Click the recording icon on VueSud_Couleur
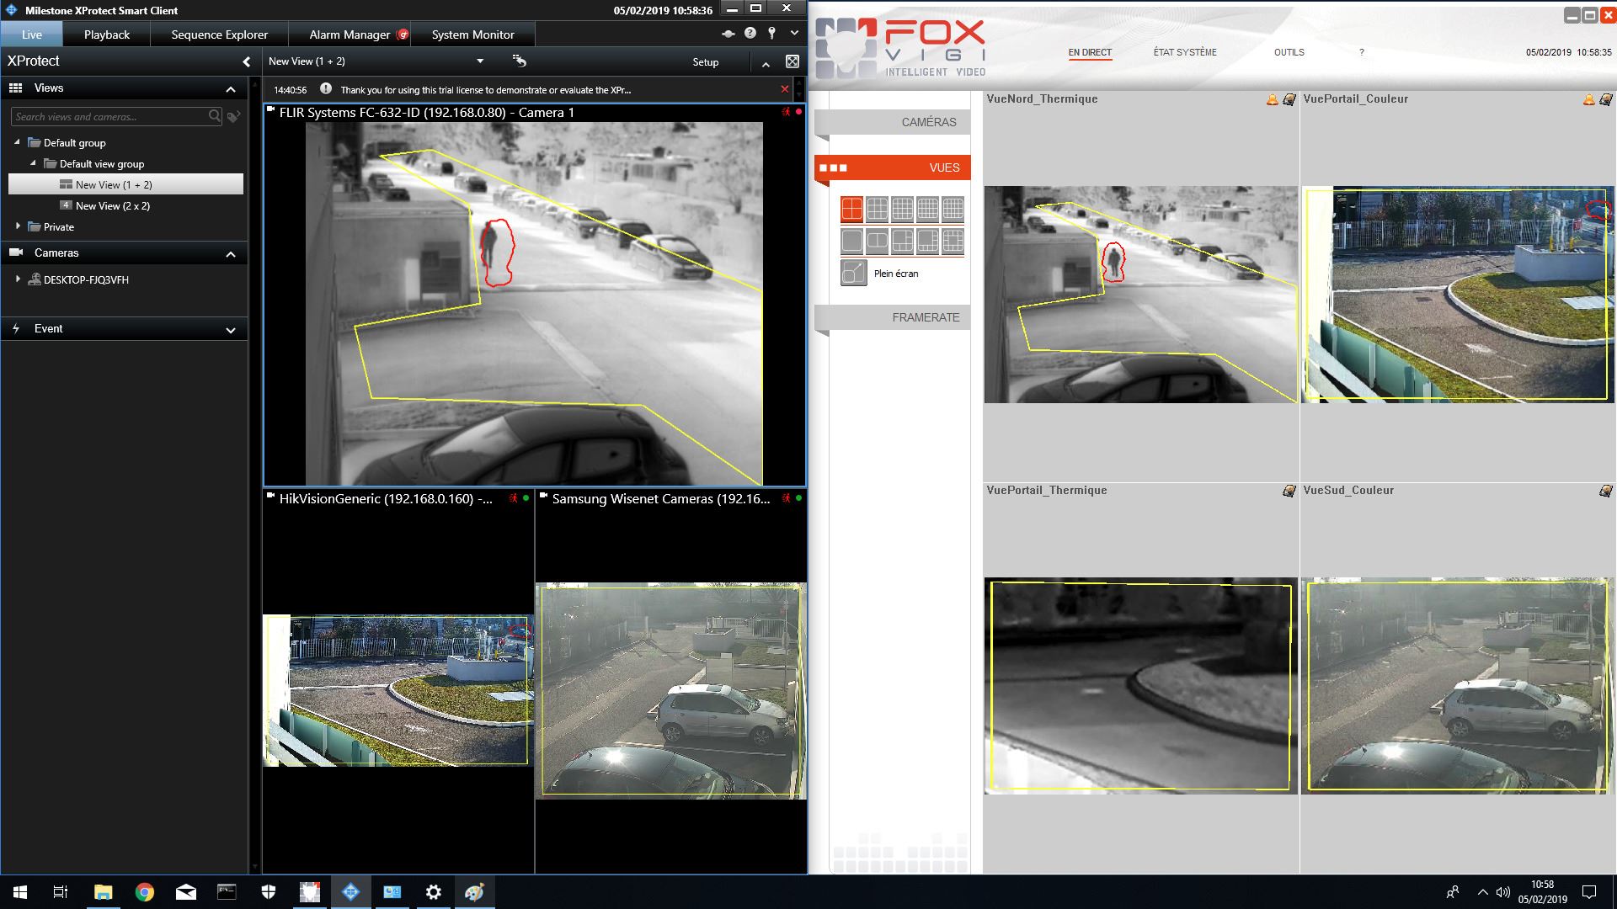The height and width of the screenshot is (909, 1617). pos(1605,491)
